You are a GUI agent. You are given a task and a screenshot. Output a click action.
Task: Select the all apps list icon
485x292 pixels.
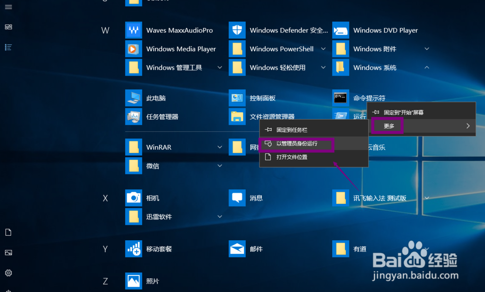coord(8,47)
